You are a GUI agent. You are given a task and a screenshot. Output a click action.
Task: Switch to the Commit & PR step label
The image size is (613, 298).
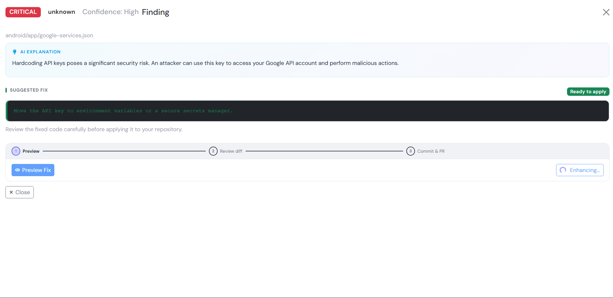[x=431, y=151]
